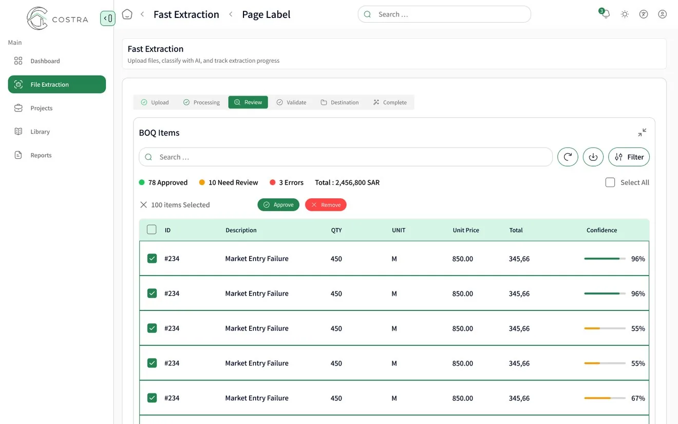Click the refresh icon in BOQ Items
Viewport: 678px width, 424px height.
click(x=568, y=157)
